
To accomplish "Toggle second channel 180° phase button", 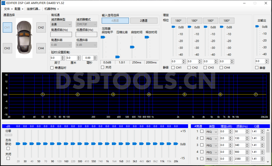I will [194, 21].
